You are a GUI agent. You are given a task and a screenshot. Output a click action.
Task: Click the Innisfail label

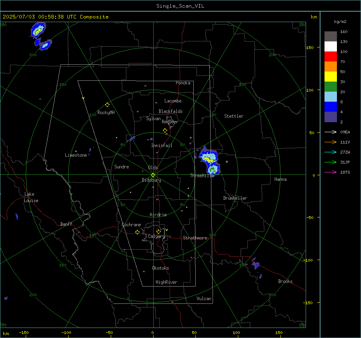click(162, 145)
